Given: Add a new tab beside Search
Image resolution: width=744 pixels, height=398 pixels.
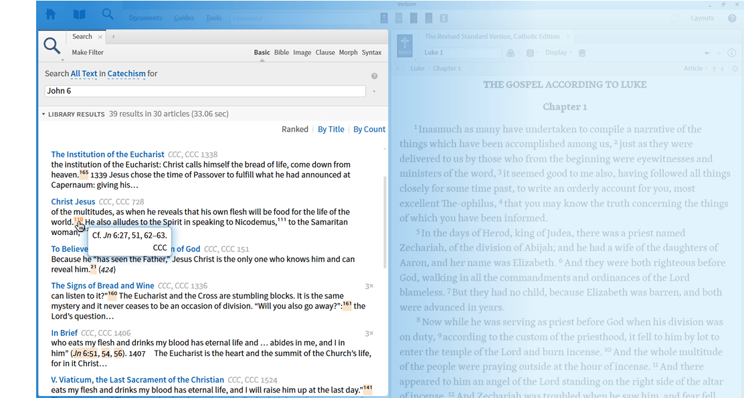Looking at the screenshot, I should click(x=113, y=37).
